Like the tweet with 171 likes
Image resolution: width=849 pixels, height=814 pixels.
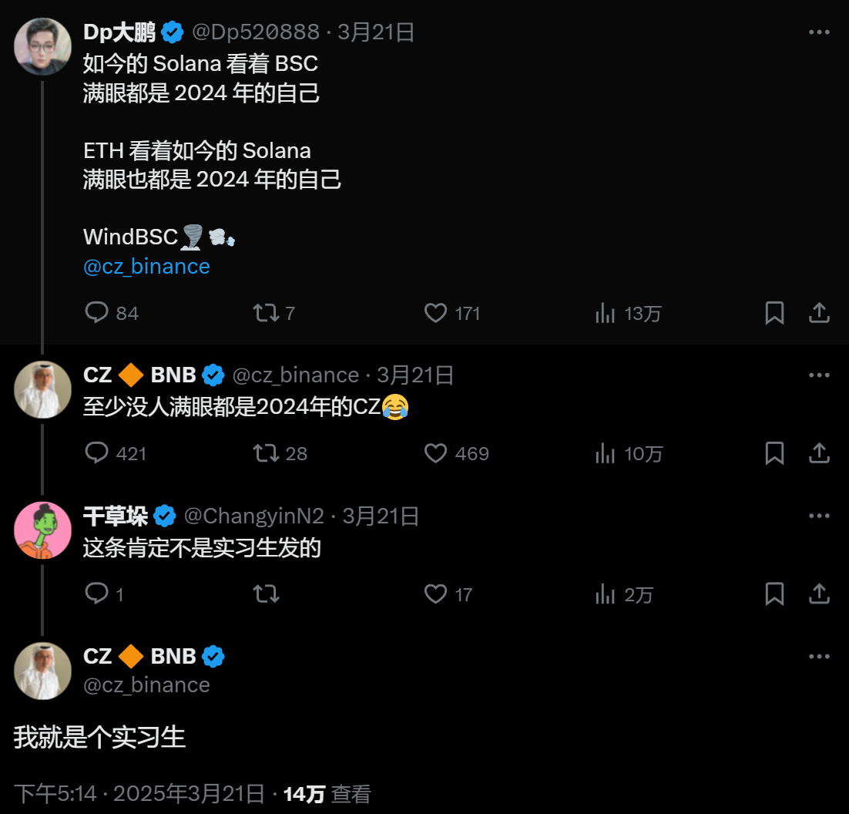pyautogui.click(x=436, y=313)
